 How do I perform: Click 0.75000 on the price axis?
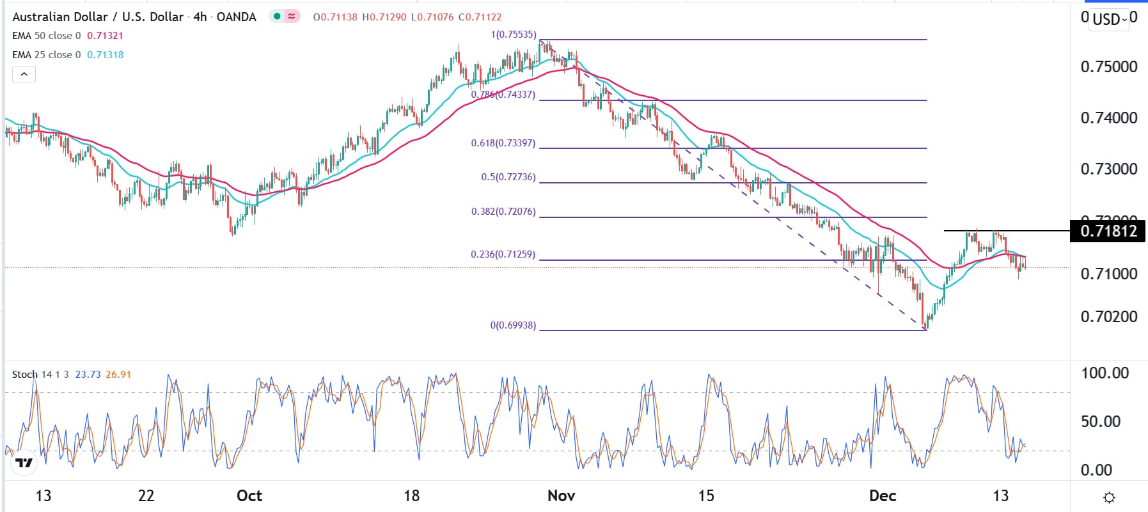click(x=1109, y=66)
